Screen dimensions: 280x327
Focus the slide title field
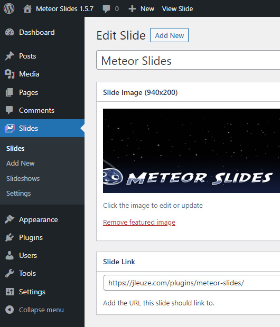click(x=188, y=60)
